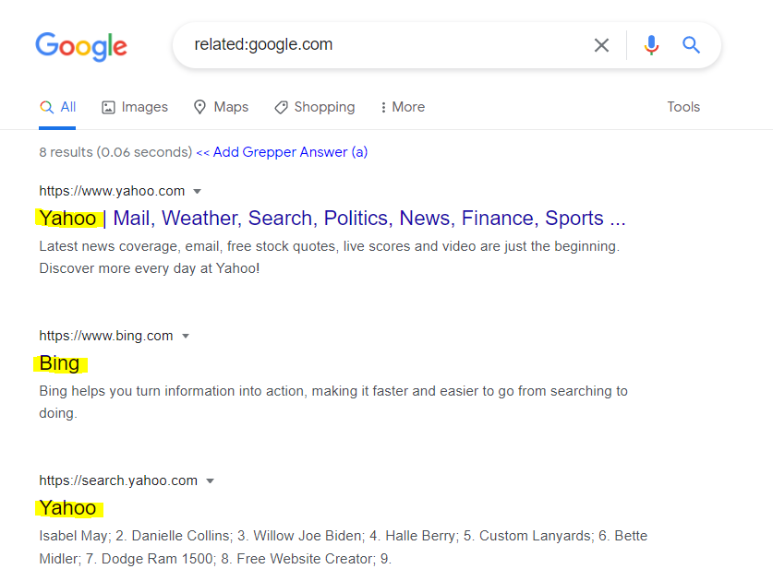
Task: Open the Bing result title link
Action: [59, 363]
